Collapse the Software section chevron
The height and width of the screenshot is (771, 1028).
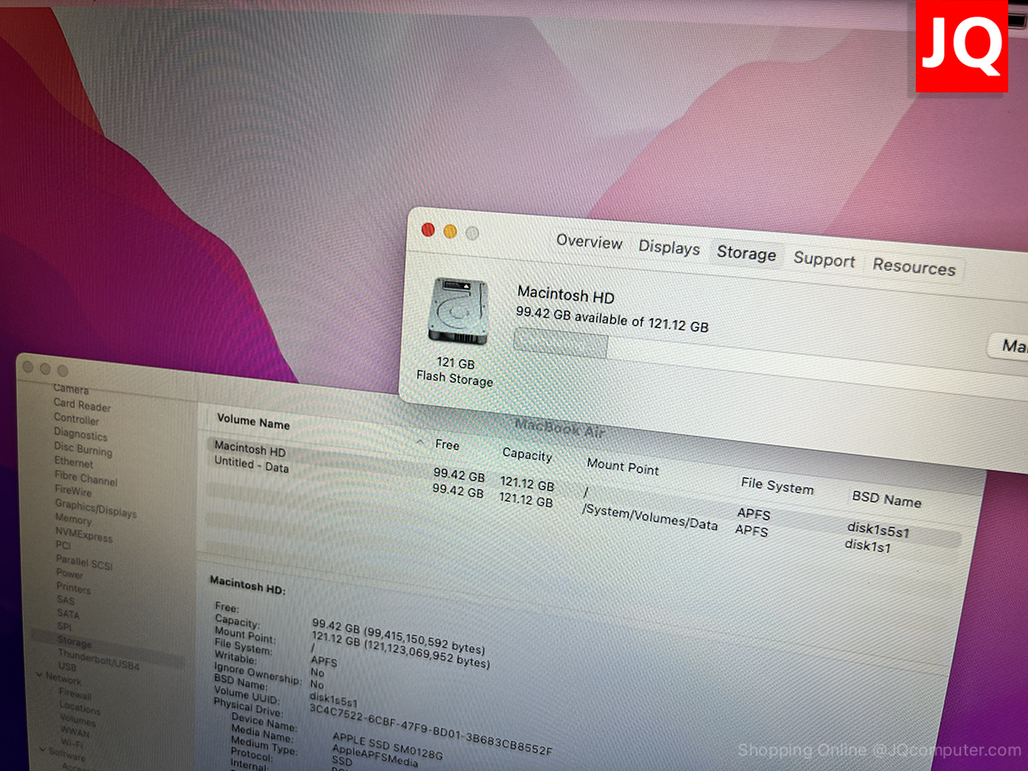point(41,751)
